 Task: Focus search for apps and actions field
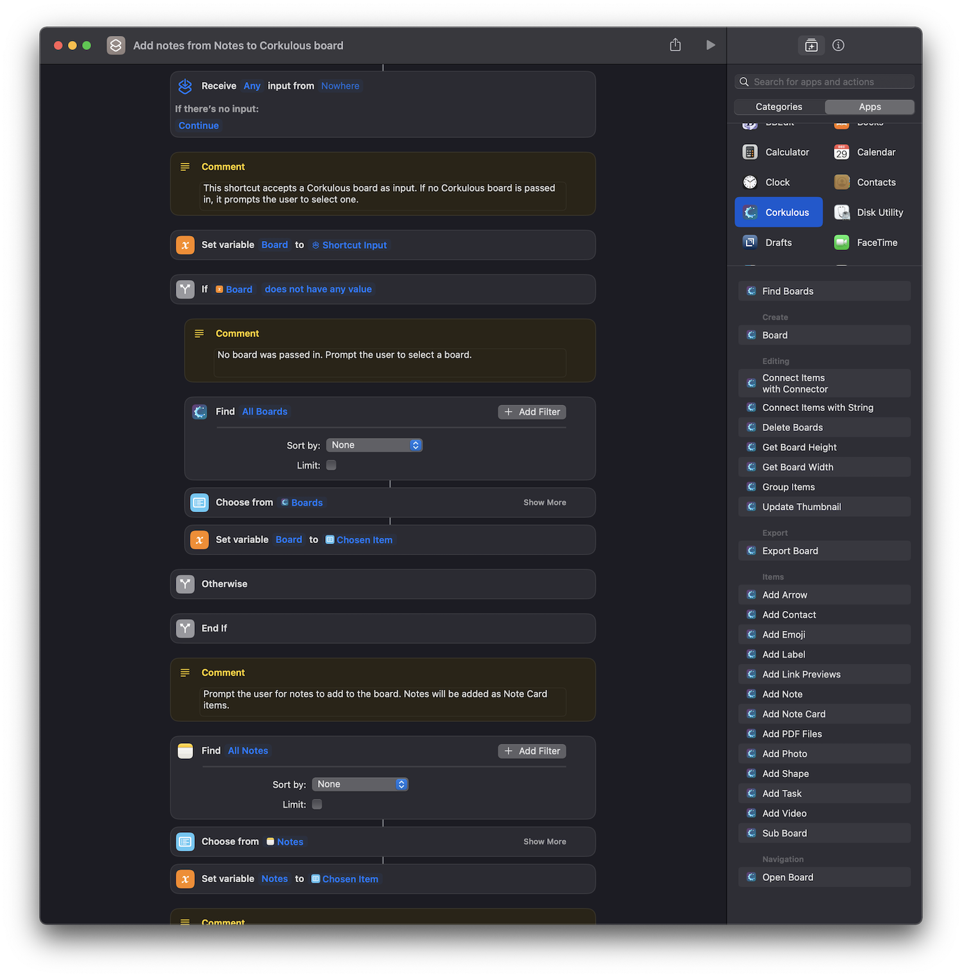click(x=825, y=81)
